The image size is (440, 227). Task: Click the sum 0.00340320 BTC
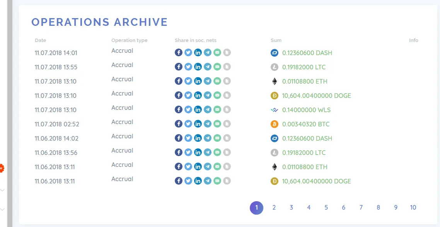coord(306,124)
